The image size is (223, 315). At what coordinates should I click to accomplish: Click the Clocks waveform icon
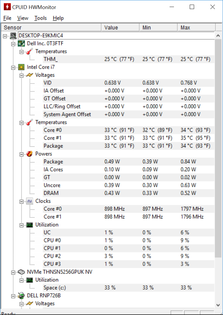click(x=29, y=201)
